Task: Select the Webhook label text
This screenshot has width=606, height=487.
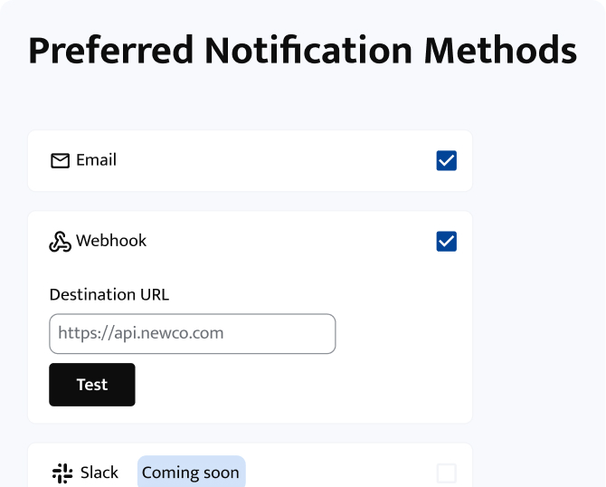Action: click(111, 241)
